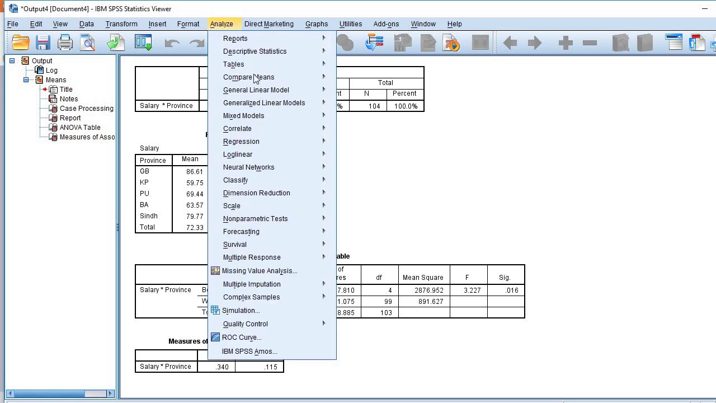Select Title item in outline tree
This screenshot has width=716, height=403.
pyautogui.click(x=66, y=89)
